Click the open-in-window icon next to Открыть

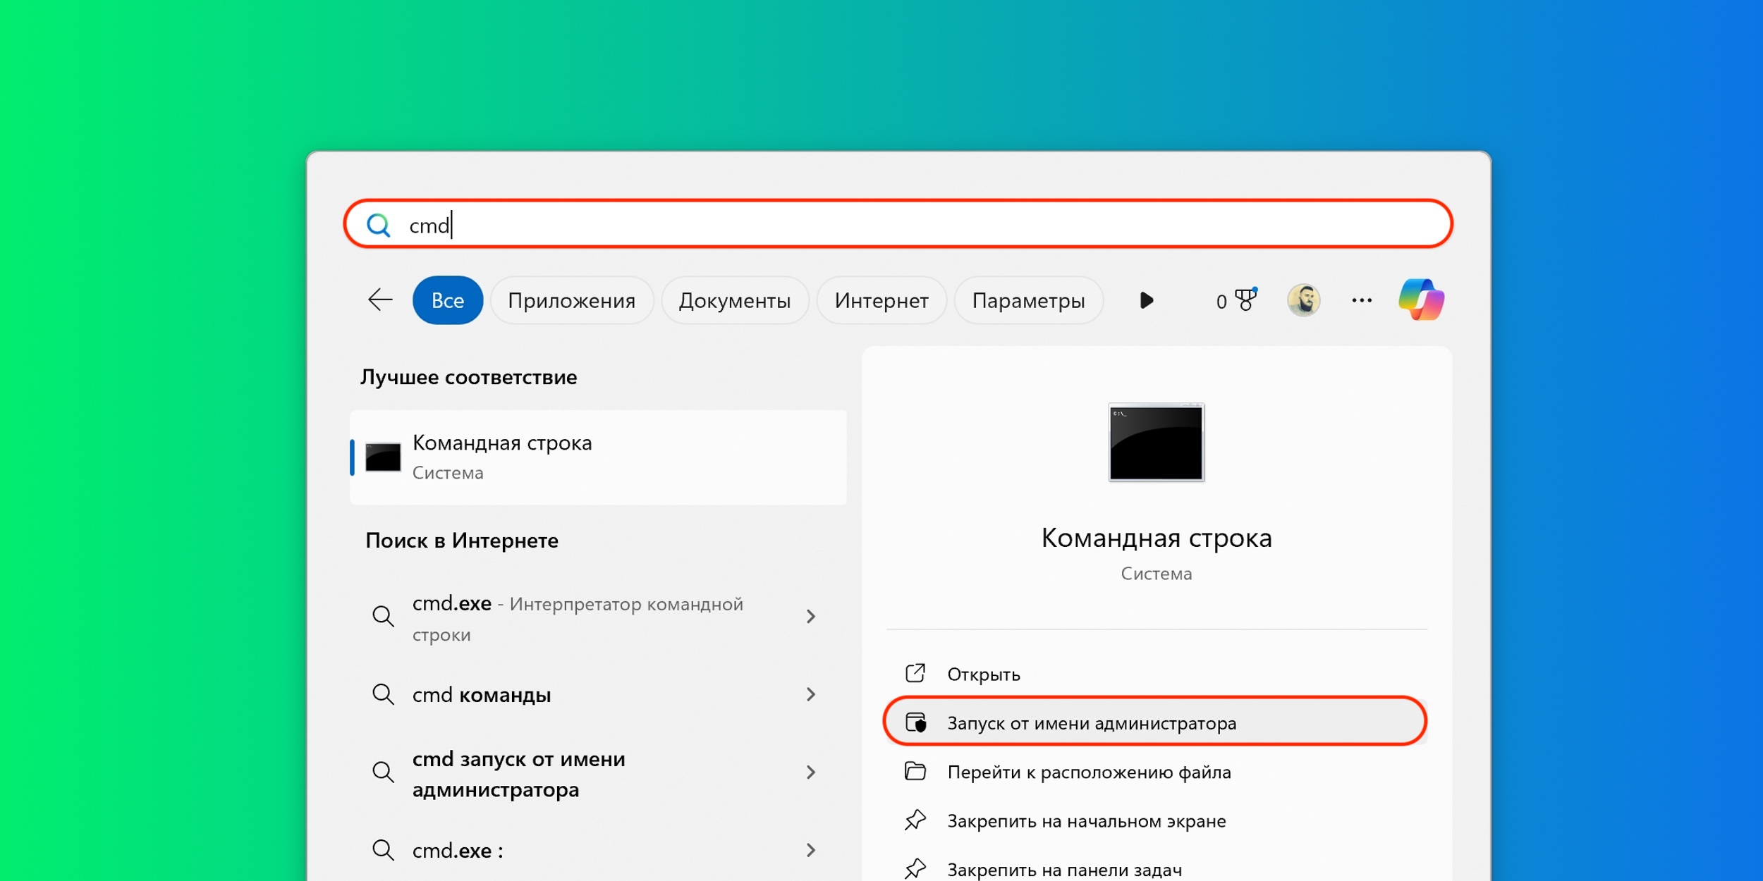coord(915,673)
